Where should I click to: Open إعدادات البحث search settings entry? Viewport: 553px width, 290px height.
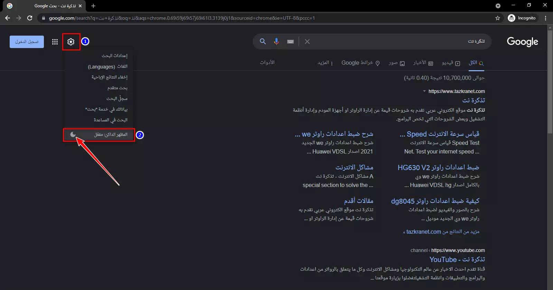click(x=114, y=56)
